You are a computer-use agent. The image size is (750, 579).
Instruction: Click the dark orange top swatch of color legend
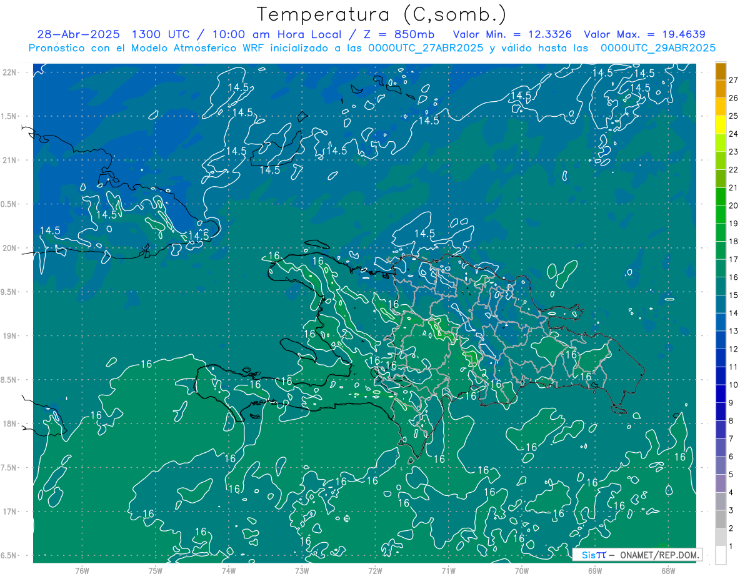(x=721, y=71)
